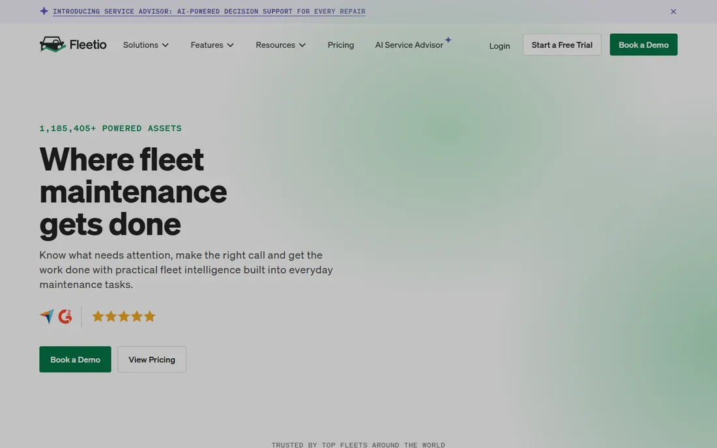Screen dimensions: 717x448
Task: Click the View Pricing button
Action: coord(152,359)
